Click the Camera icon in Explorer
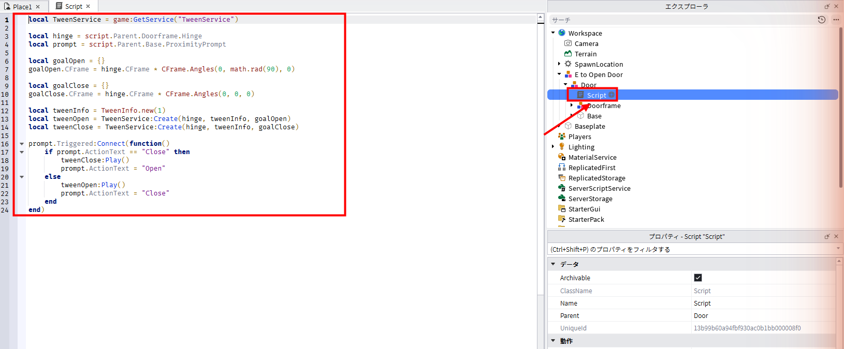Viewport: 844px width, 349px height. (x=568, y=43)
